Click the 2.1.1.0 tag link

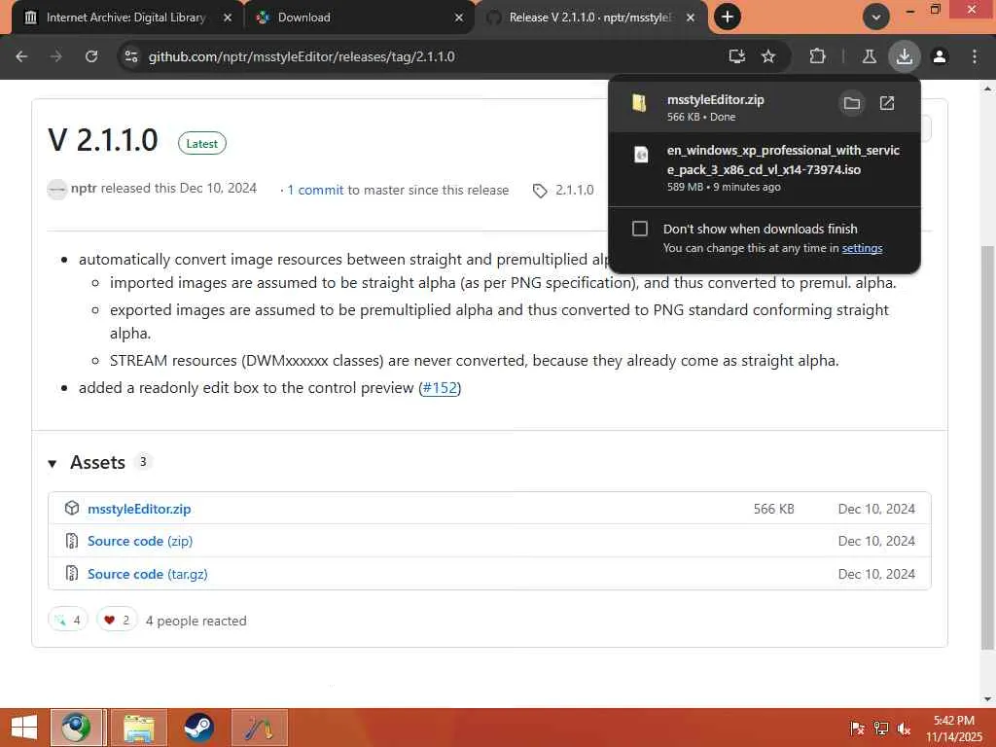coord(574,190)
